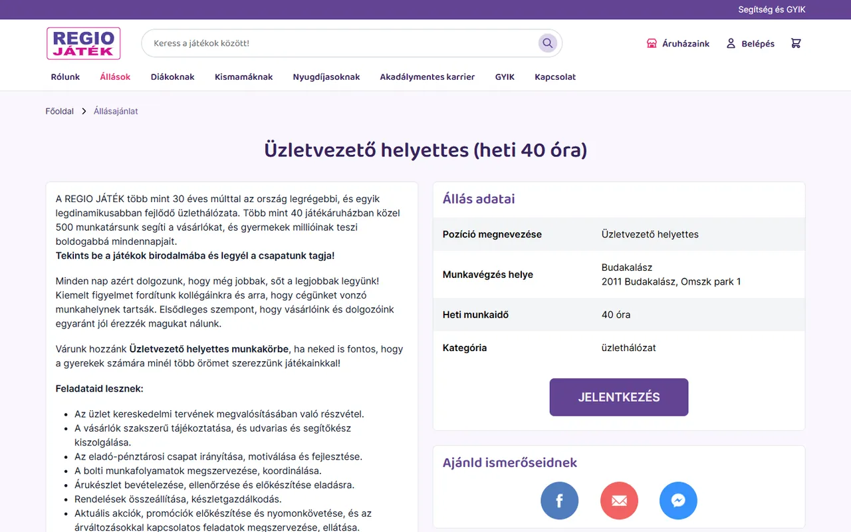Select the Állások menu item
This screenshot has width=851, height=532.
coord(115,77)
